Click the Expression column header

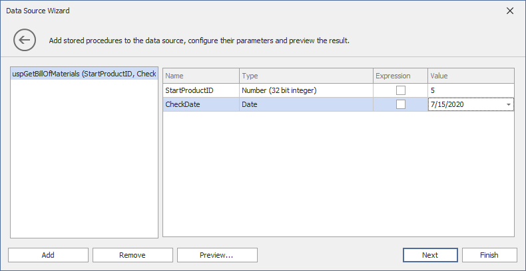click(x=400, y=76)
